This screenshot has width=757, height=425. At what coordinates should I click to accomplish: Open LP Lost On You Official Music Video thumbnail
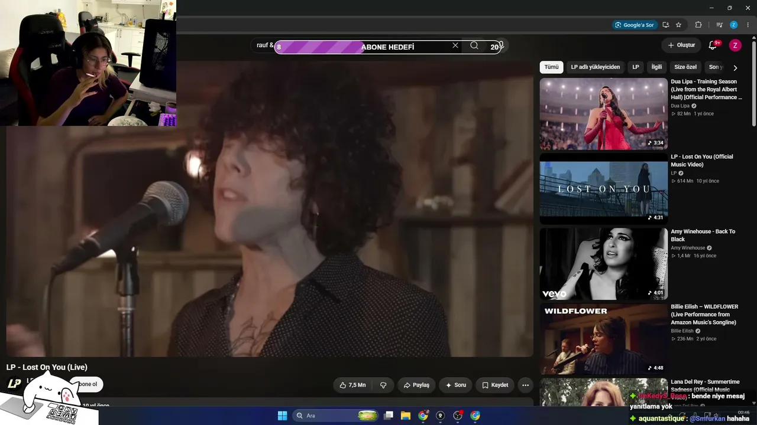point(604,189)
